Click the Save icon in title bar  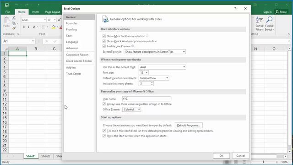click(x=7, y=5)
